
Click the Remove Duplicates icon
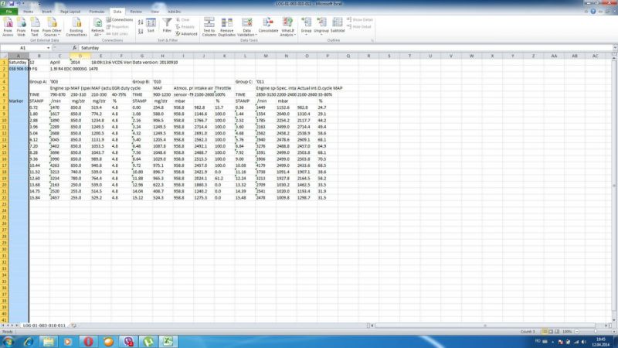click(x=226, y=24)
